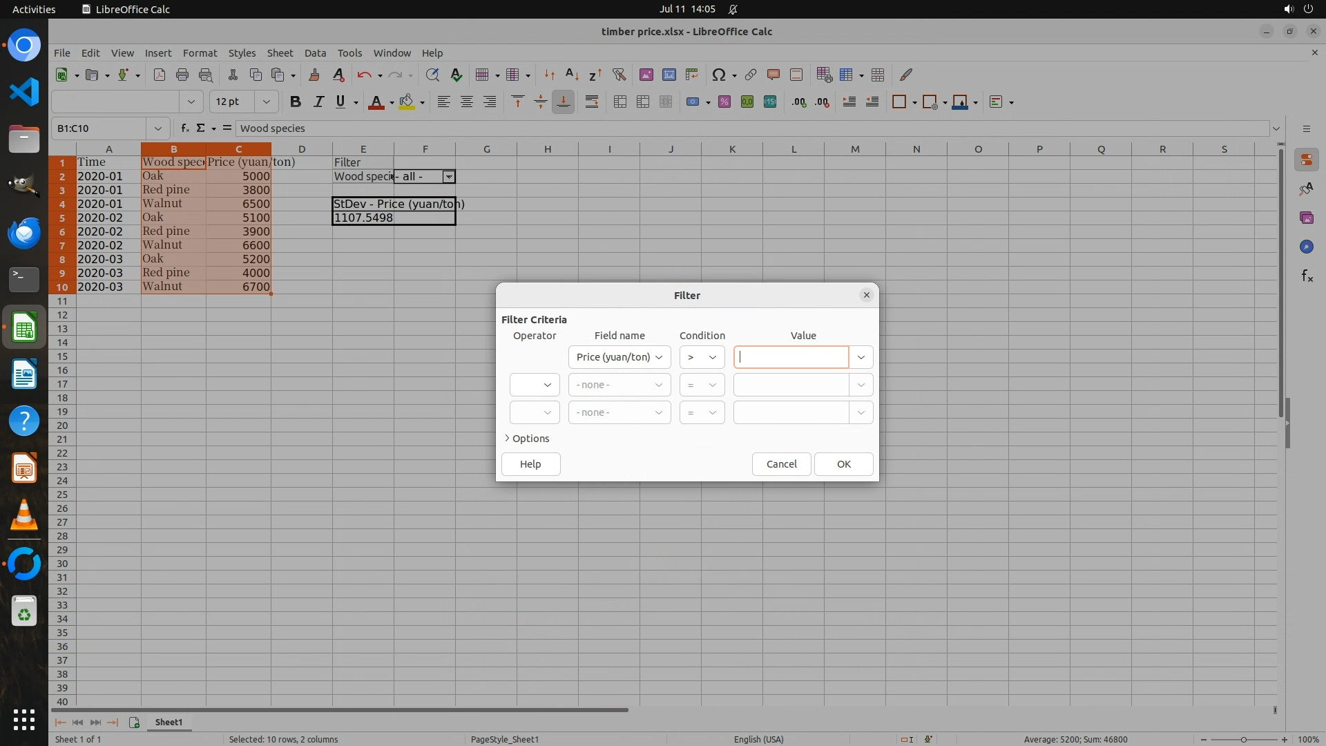Screen dimensions: 1326x746
Task: Toggle Center Horizontally alignment
Action: (467, 102)
